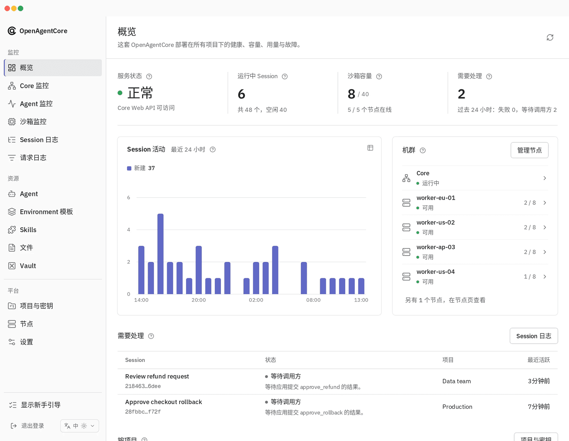This screenshot has width=569, height=441.
Task: Click 等待应用提交 approve_refund 的结果。 text
Action: point(314,387)
